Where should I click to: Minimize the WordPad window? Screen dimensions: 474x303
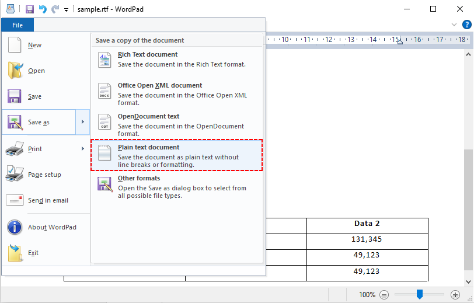(x=407, y=9)
